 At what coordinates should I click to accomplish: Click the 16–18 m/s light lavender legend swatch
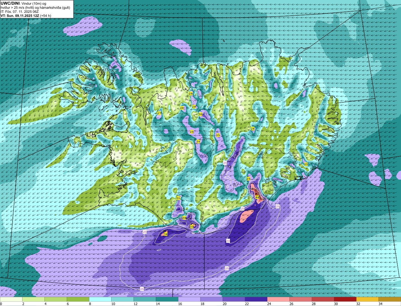point(189,299)
